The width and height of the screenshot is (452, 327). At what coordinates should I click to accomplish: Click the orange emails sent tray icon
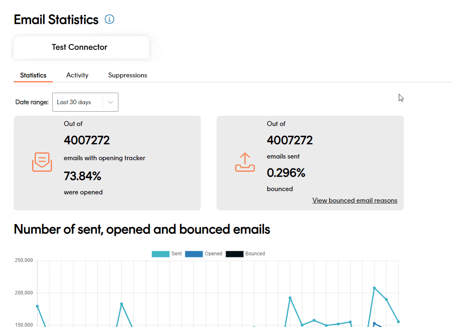click(x=245, y=162)
